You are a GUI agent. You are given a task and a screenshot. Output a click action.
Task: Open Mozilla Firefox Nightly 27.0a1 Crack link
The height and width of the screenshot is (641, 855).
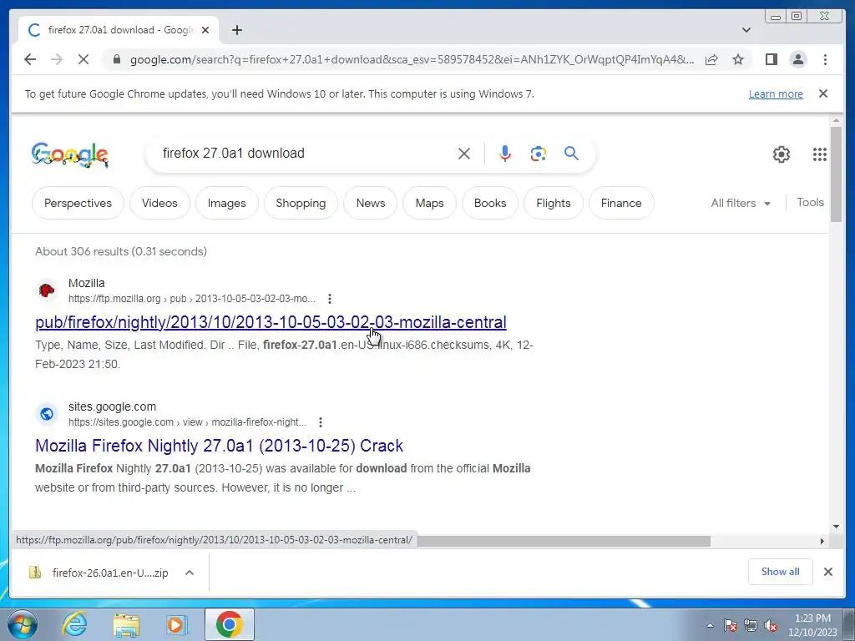point(220,446)
